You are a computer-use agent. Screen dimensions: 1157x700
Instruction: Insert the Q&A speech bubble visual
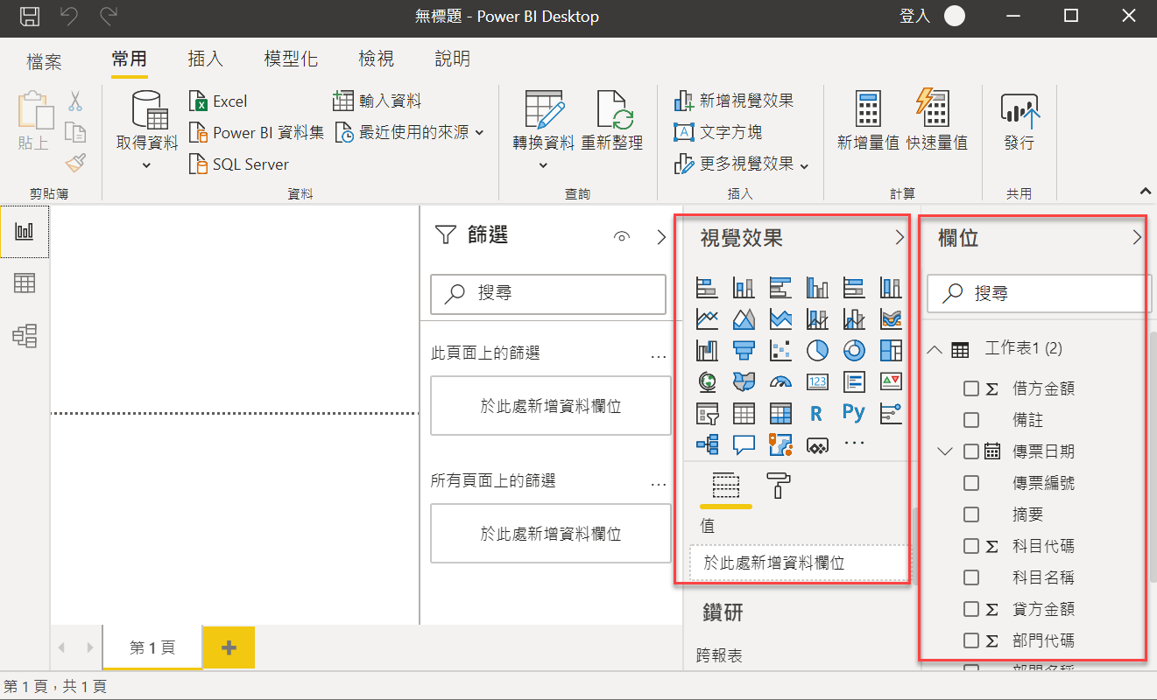[744, 444]
